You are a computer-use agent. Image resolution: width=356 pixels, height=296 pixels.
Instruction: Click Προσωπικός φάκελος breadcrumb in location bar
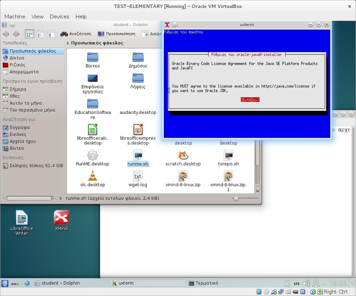[97, 43]
